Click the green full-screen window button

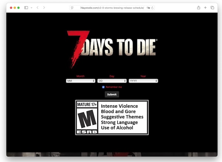pos(18,7)
